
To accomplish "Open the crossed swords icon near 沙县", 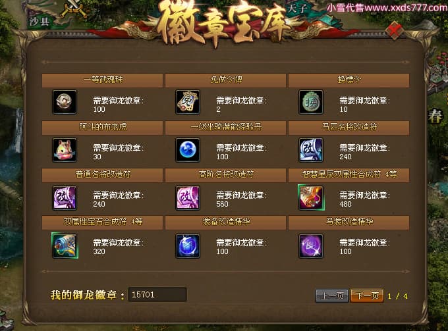I will pos(74,9).
